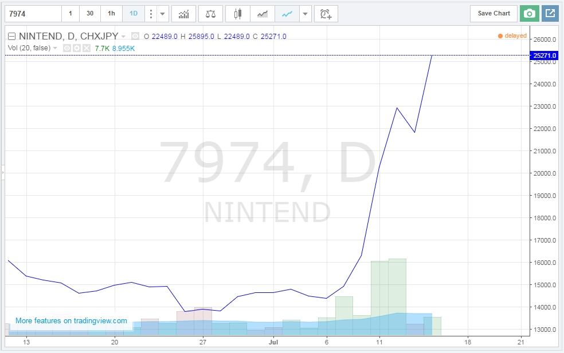564x353 pixels.
Task: Switch to the 1h interval
Action: click(111, 13)
